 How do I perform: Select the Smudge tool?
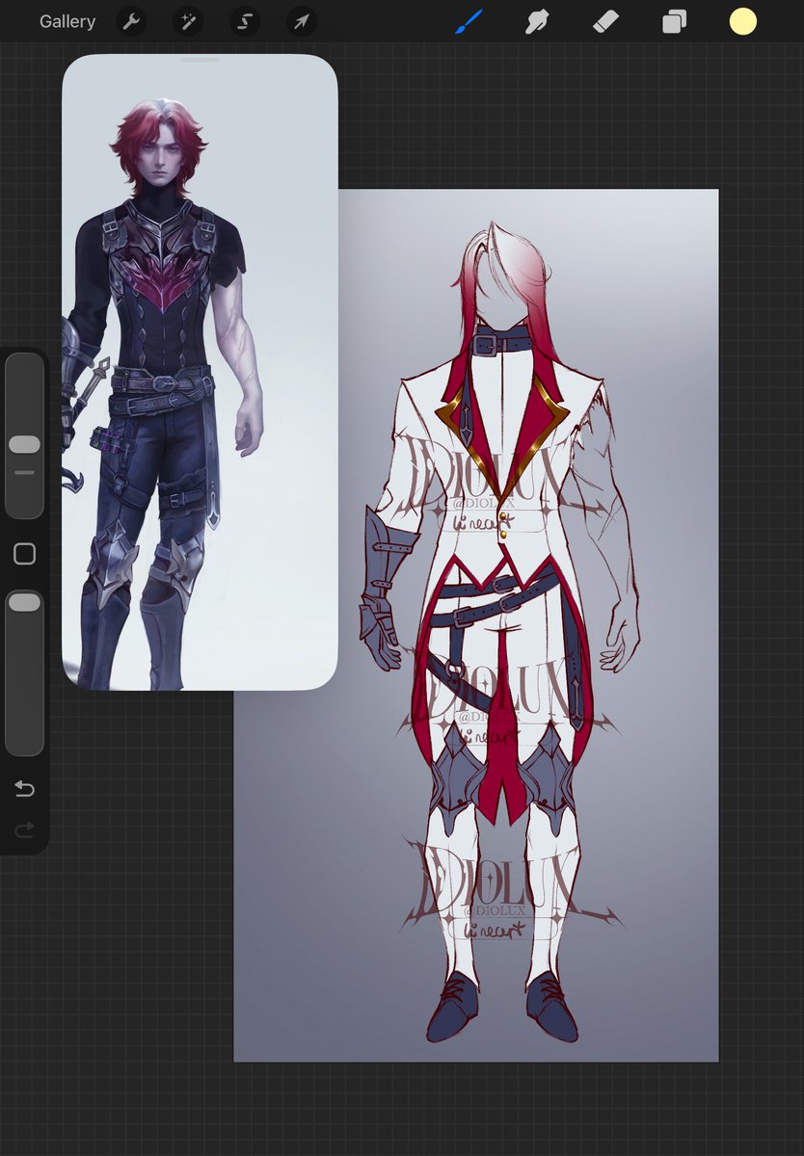coord(536,21)
